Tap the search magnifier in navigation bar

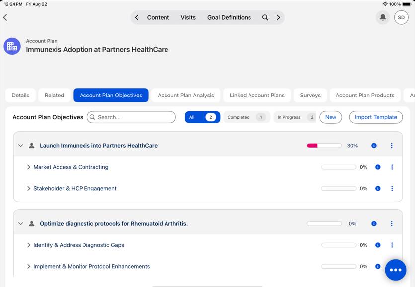(265, 17)
